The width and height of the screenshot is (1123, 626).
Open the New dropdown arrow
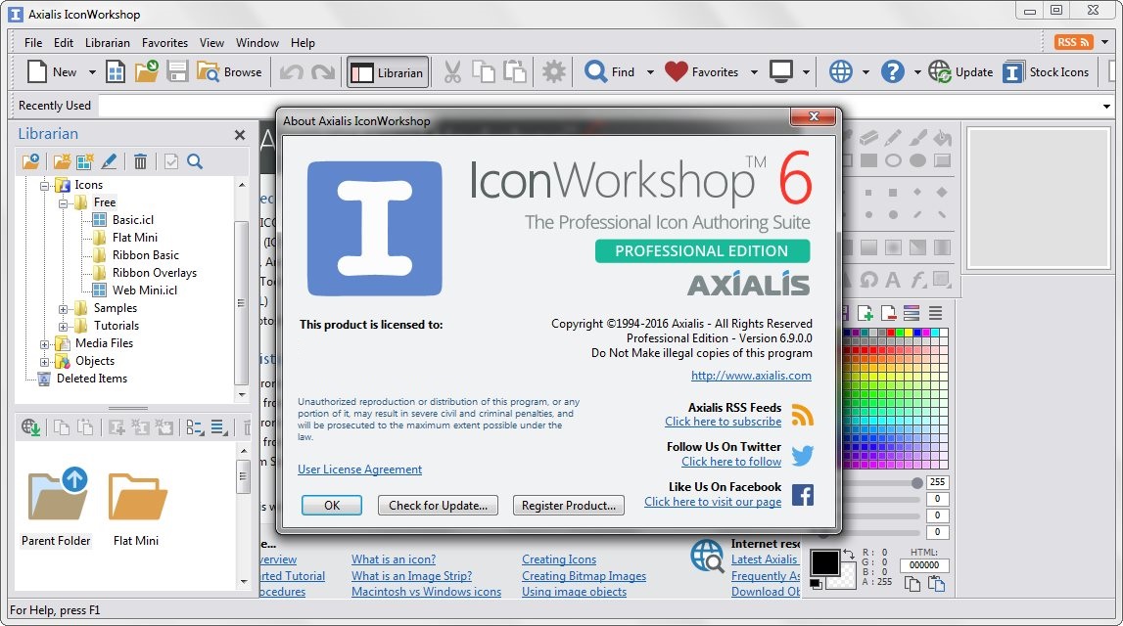92,72
